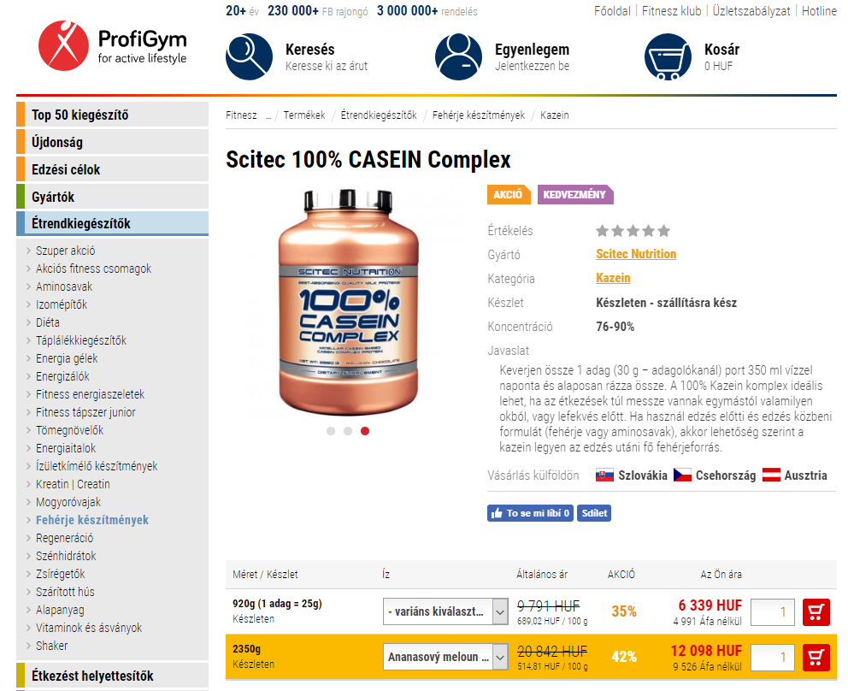The image size is (848, 691).
Task: Open flavor dropdown for 2350g size
Action: point(446,657)
